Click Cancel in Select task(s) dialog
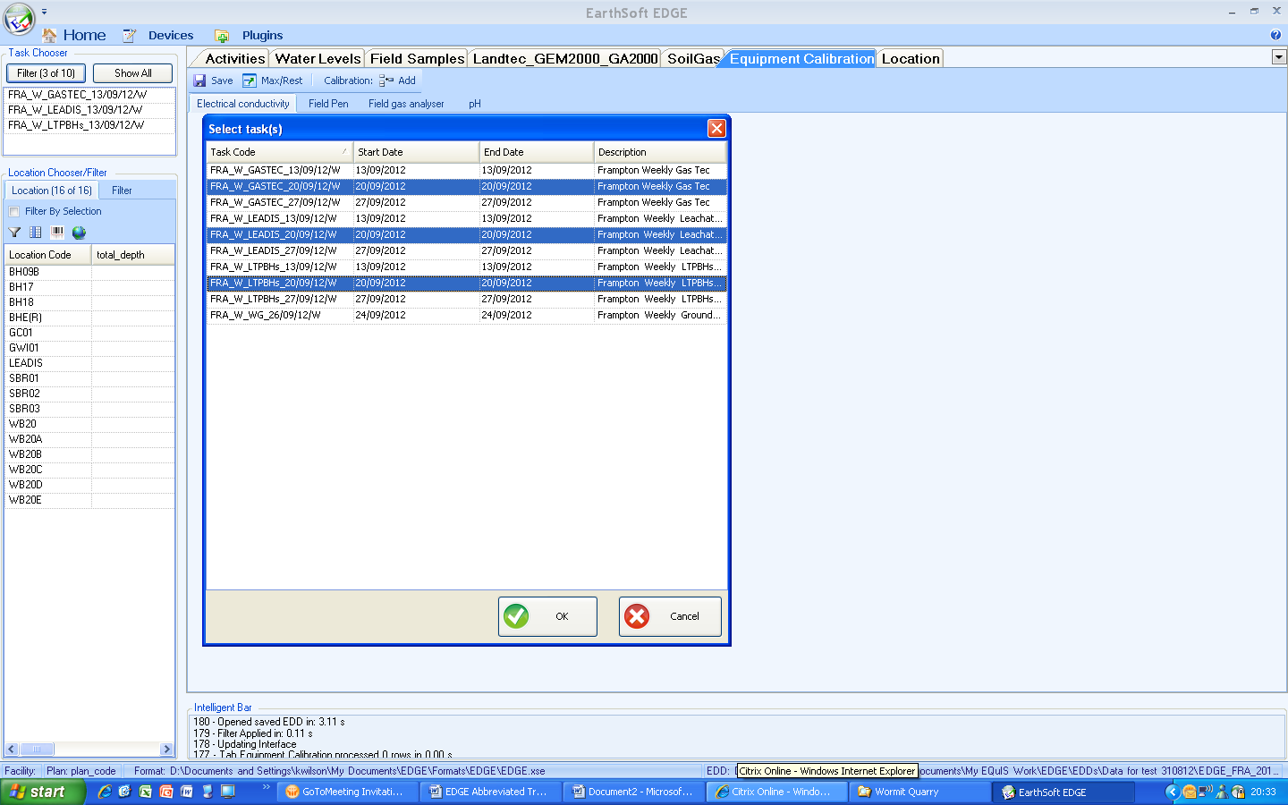Image resolution: width=1288 pixels, height=805 pixels. point(670,616)
